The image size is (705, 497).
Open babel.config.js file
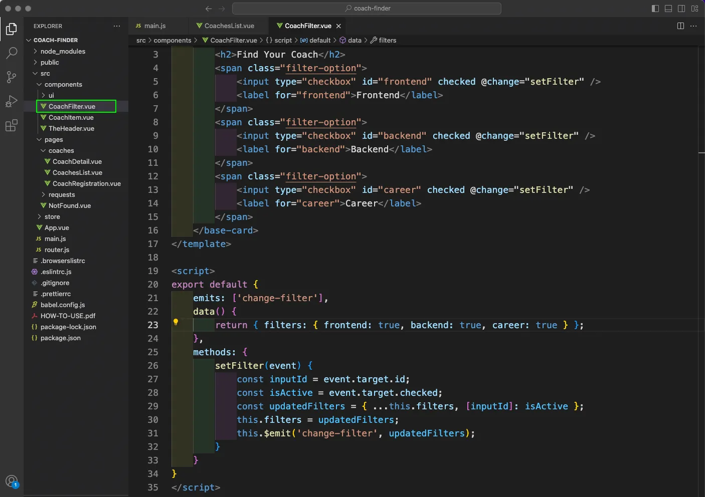[x=63, y=305]
